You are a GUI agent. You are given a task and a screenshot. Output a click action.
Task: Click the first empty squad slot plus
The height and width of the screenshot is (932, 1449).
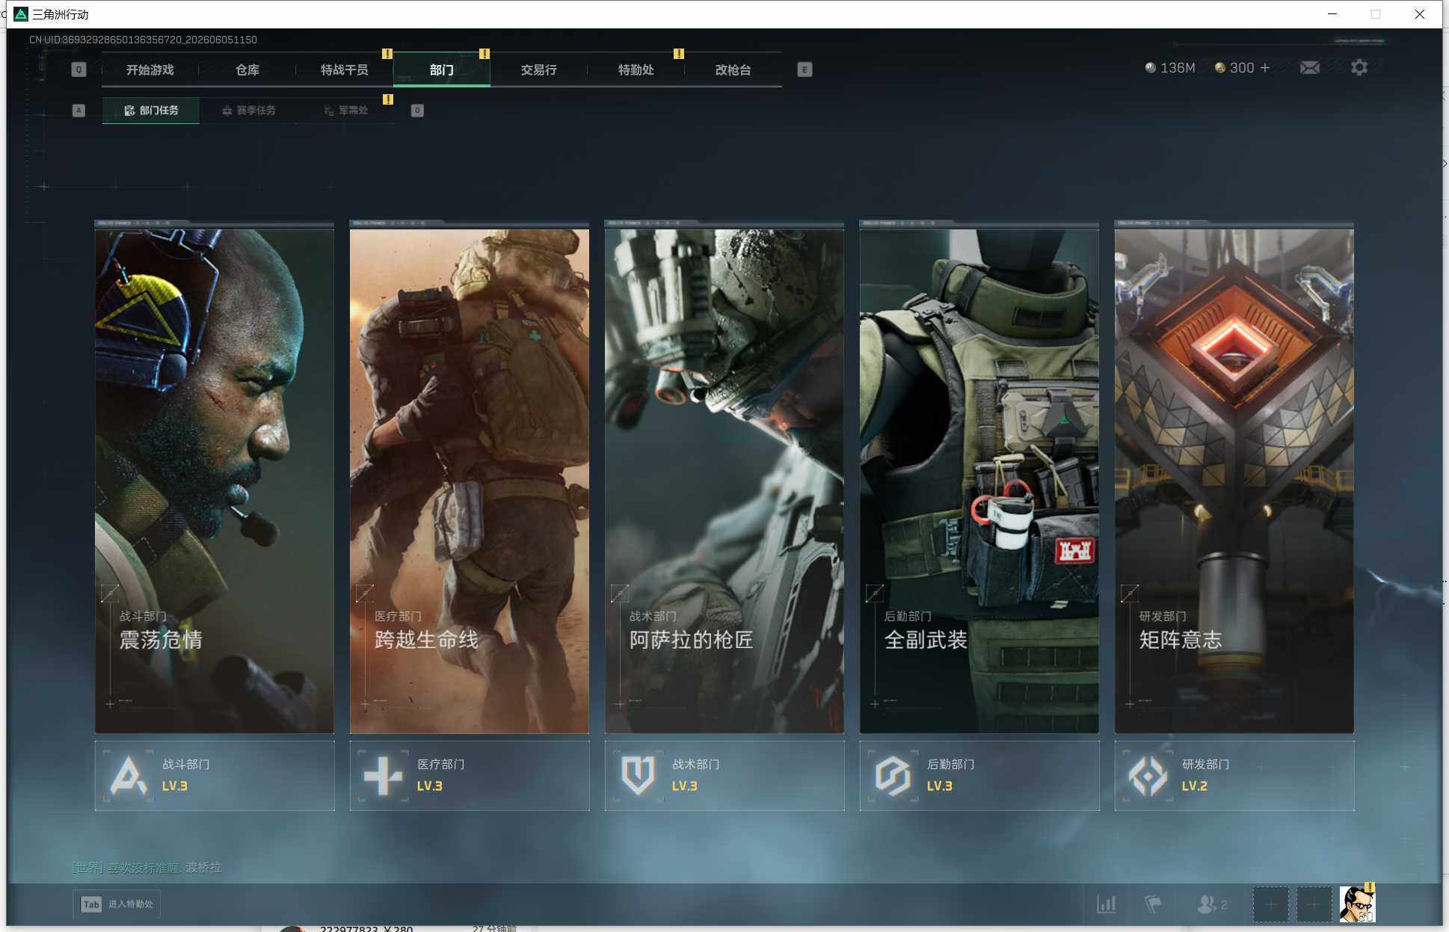click(1271, 904)
